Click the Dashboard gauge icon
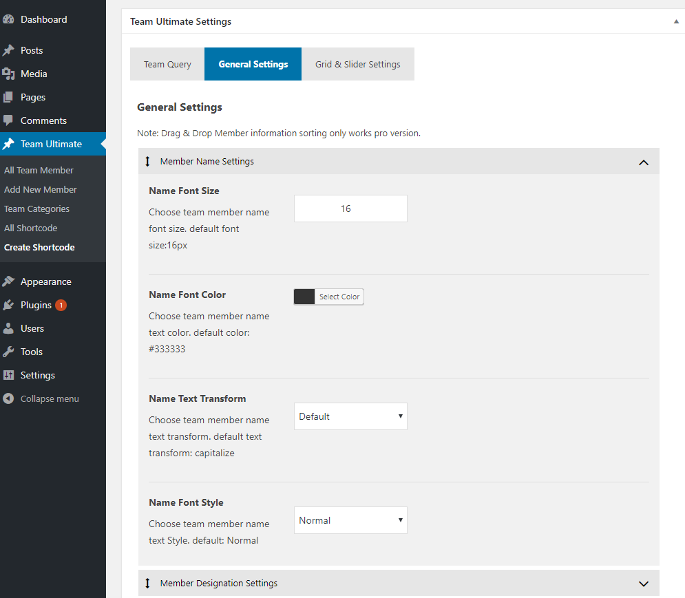 point(8,19)
